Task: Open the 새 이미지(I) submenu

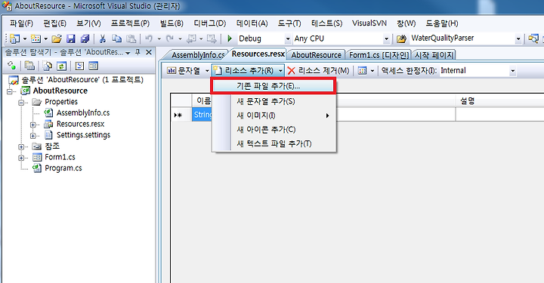Action: point(274,115)
